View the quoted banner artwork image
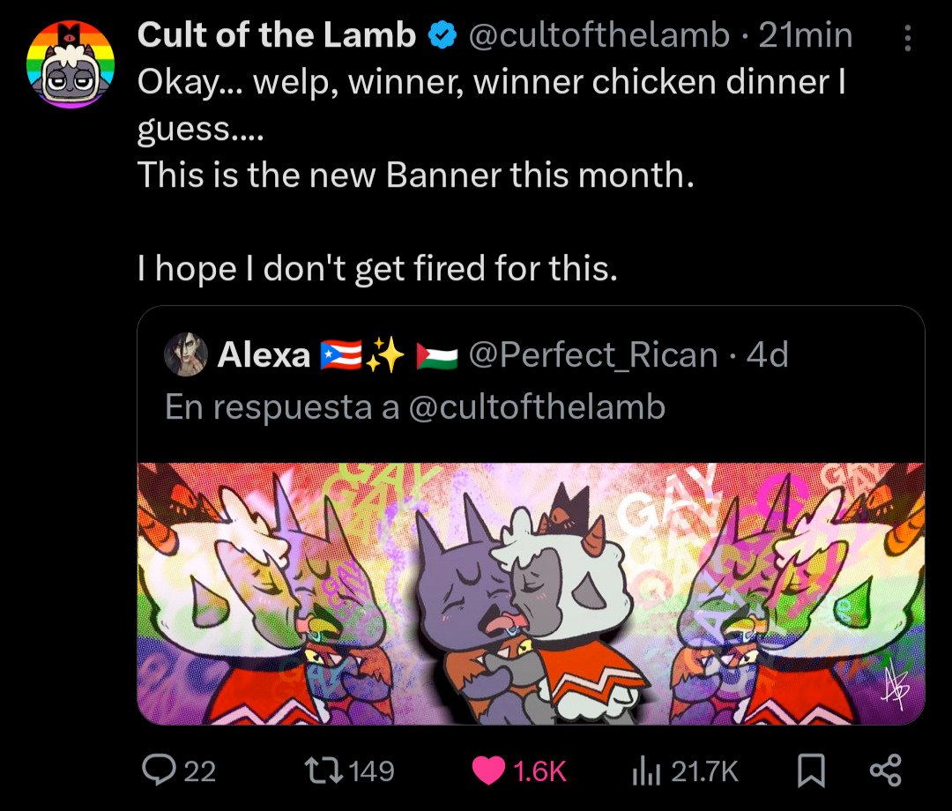This screenshot has width=952, height=811. (x=531, y=592)
